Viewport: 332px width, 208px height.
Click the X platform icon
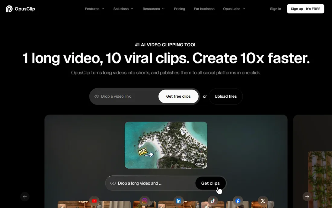pyautogui.click(x=263, y=201)
